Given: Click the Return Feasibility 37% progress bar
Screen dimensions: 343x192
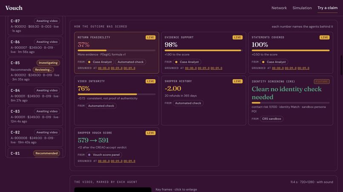Looking at the screenshot, I should click(x=117, y=50).
